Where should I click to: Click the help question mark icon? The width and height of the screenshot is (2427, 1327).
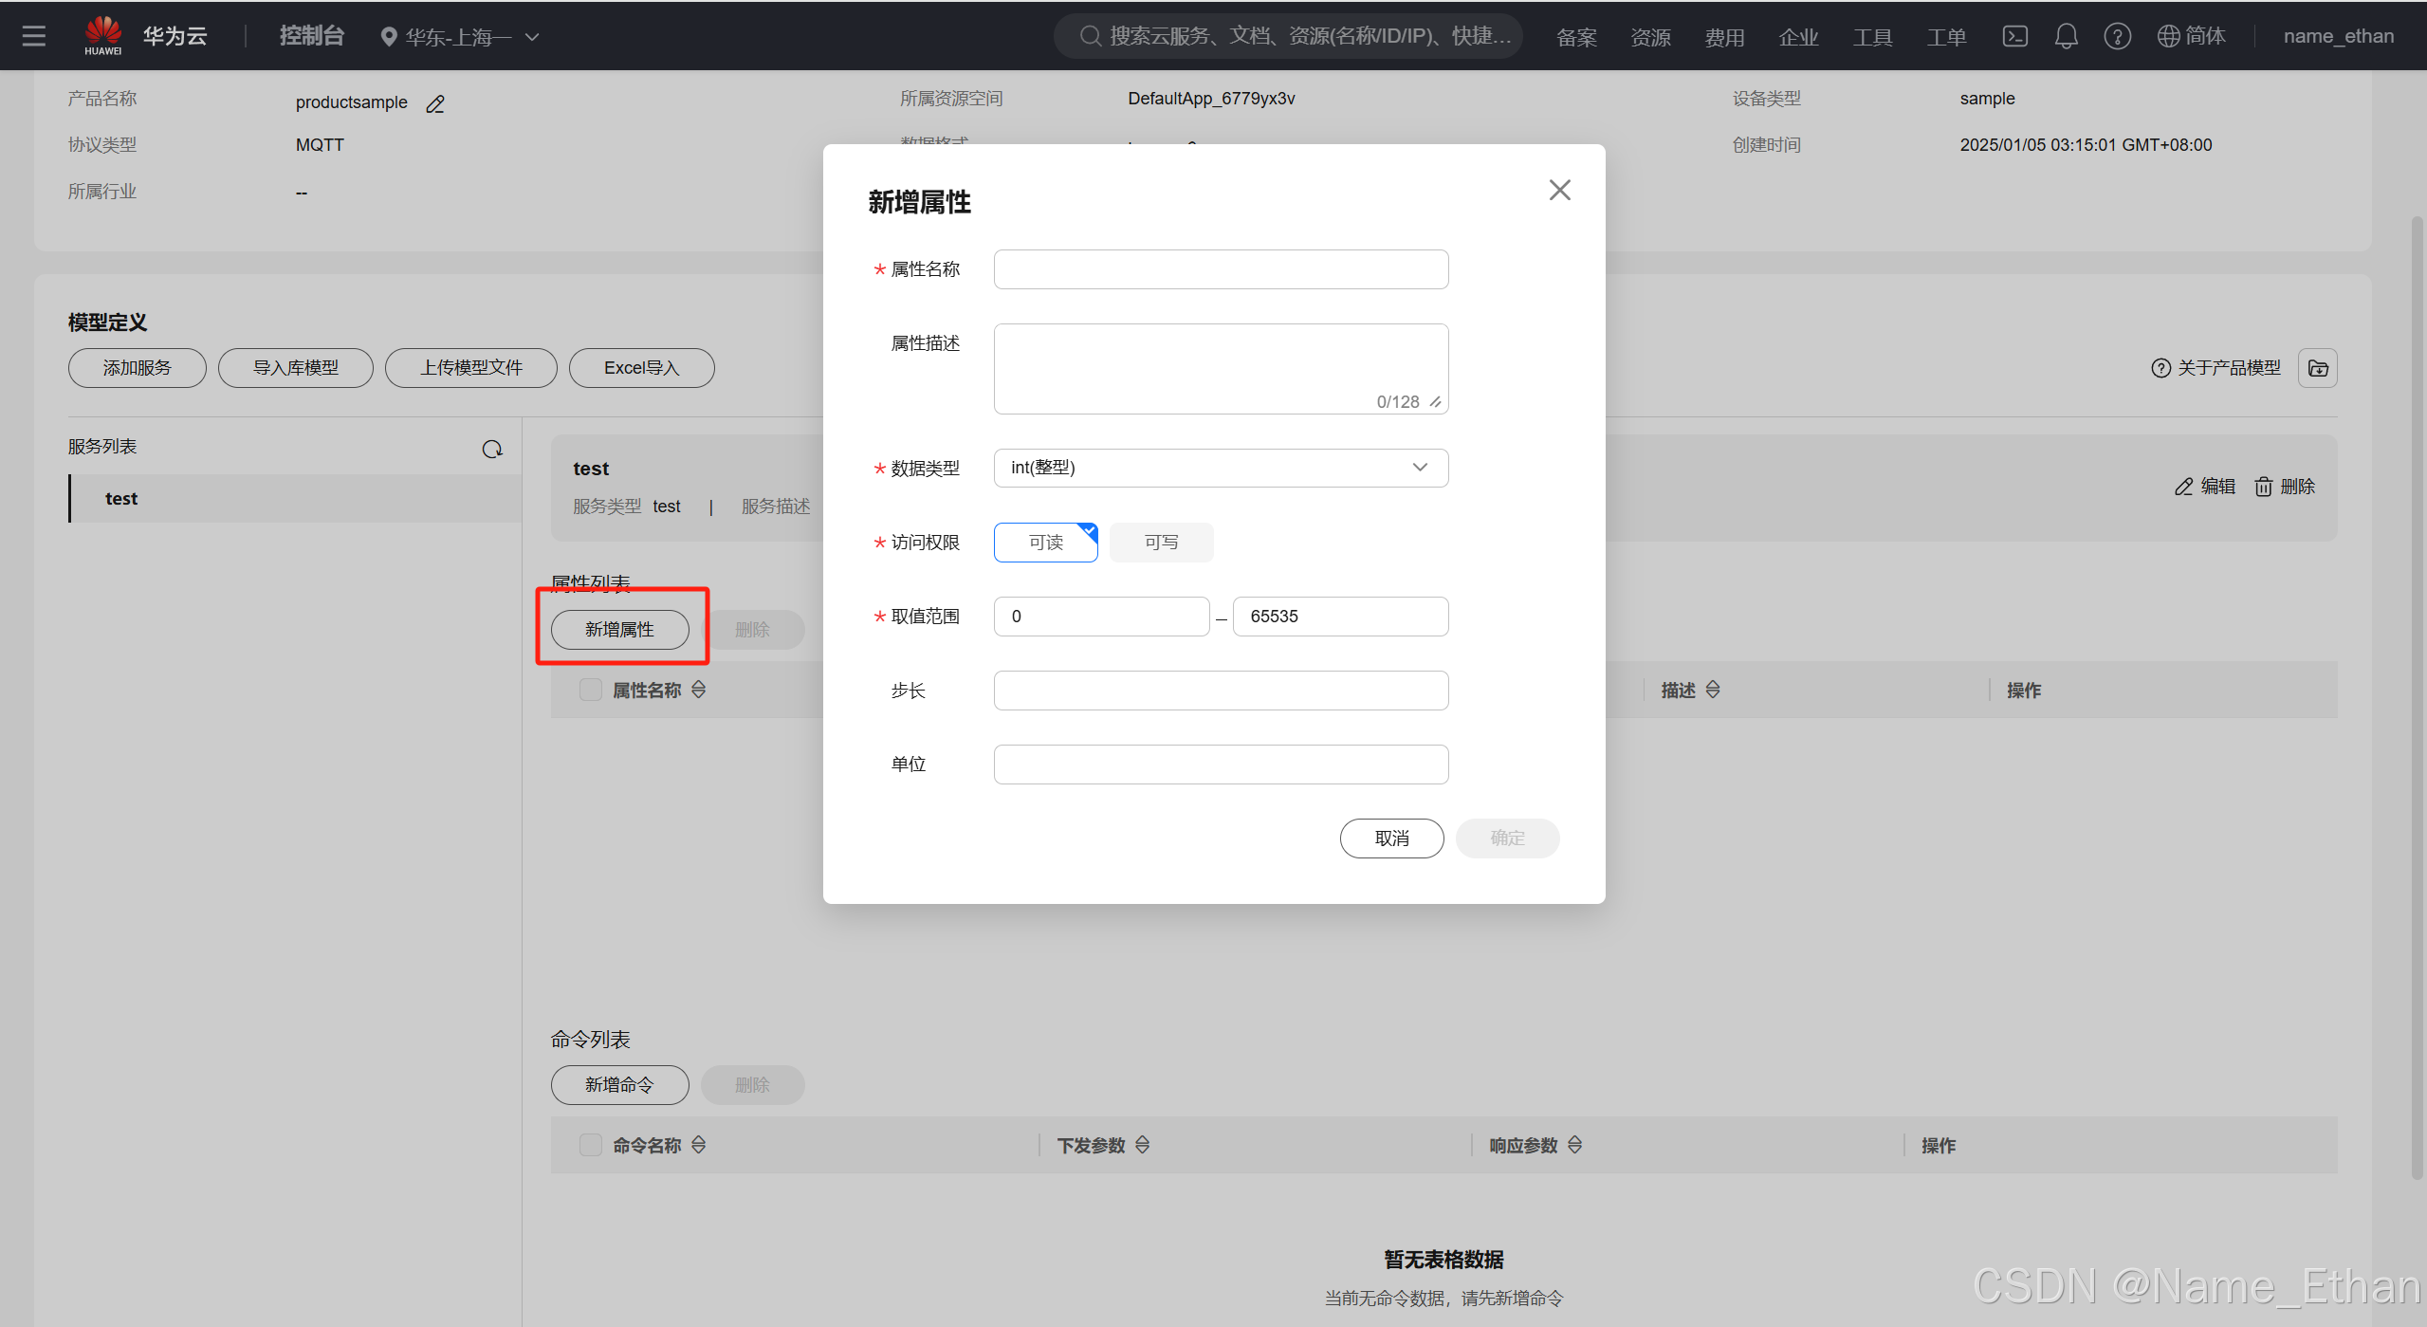pos(2117,36)
